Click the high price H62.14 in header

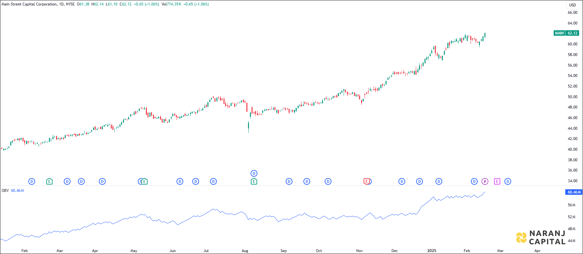tap(98, 4)
